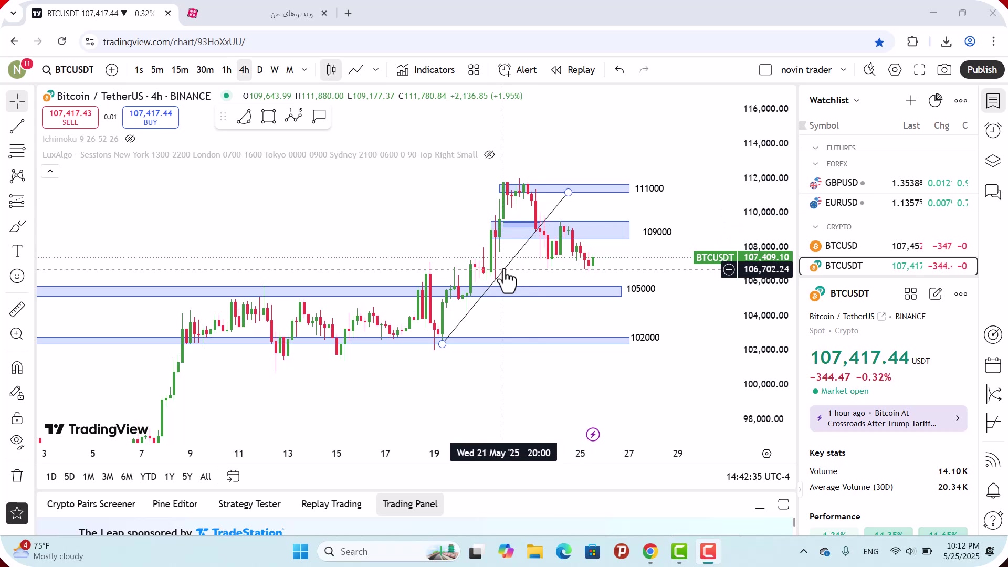The image size is (1008, 567).
Task: Open quick search lightning icon
Action: (869, 70)
